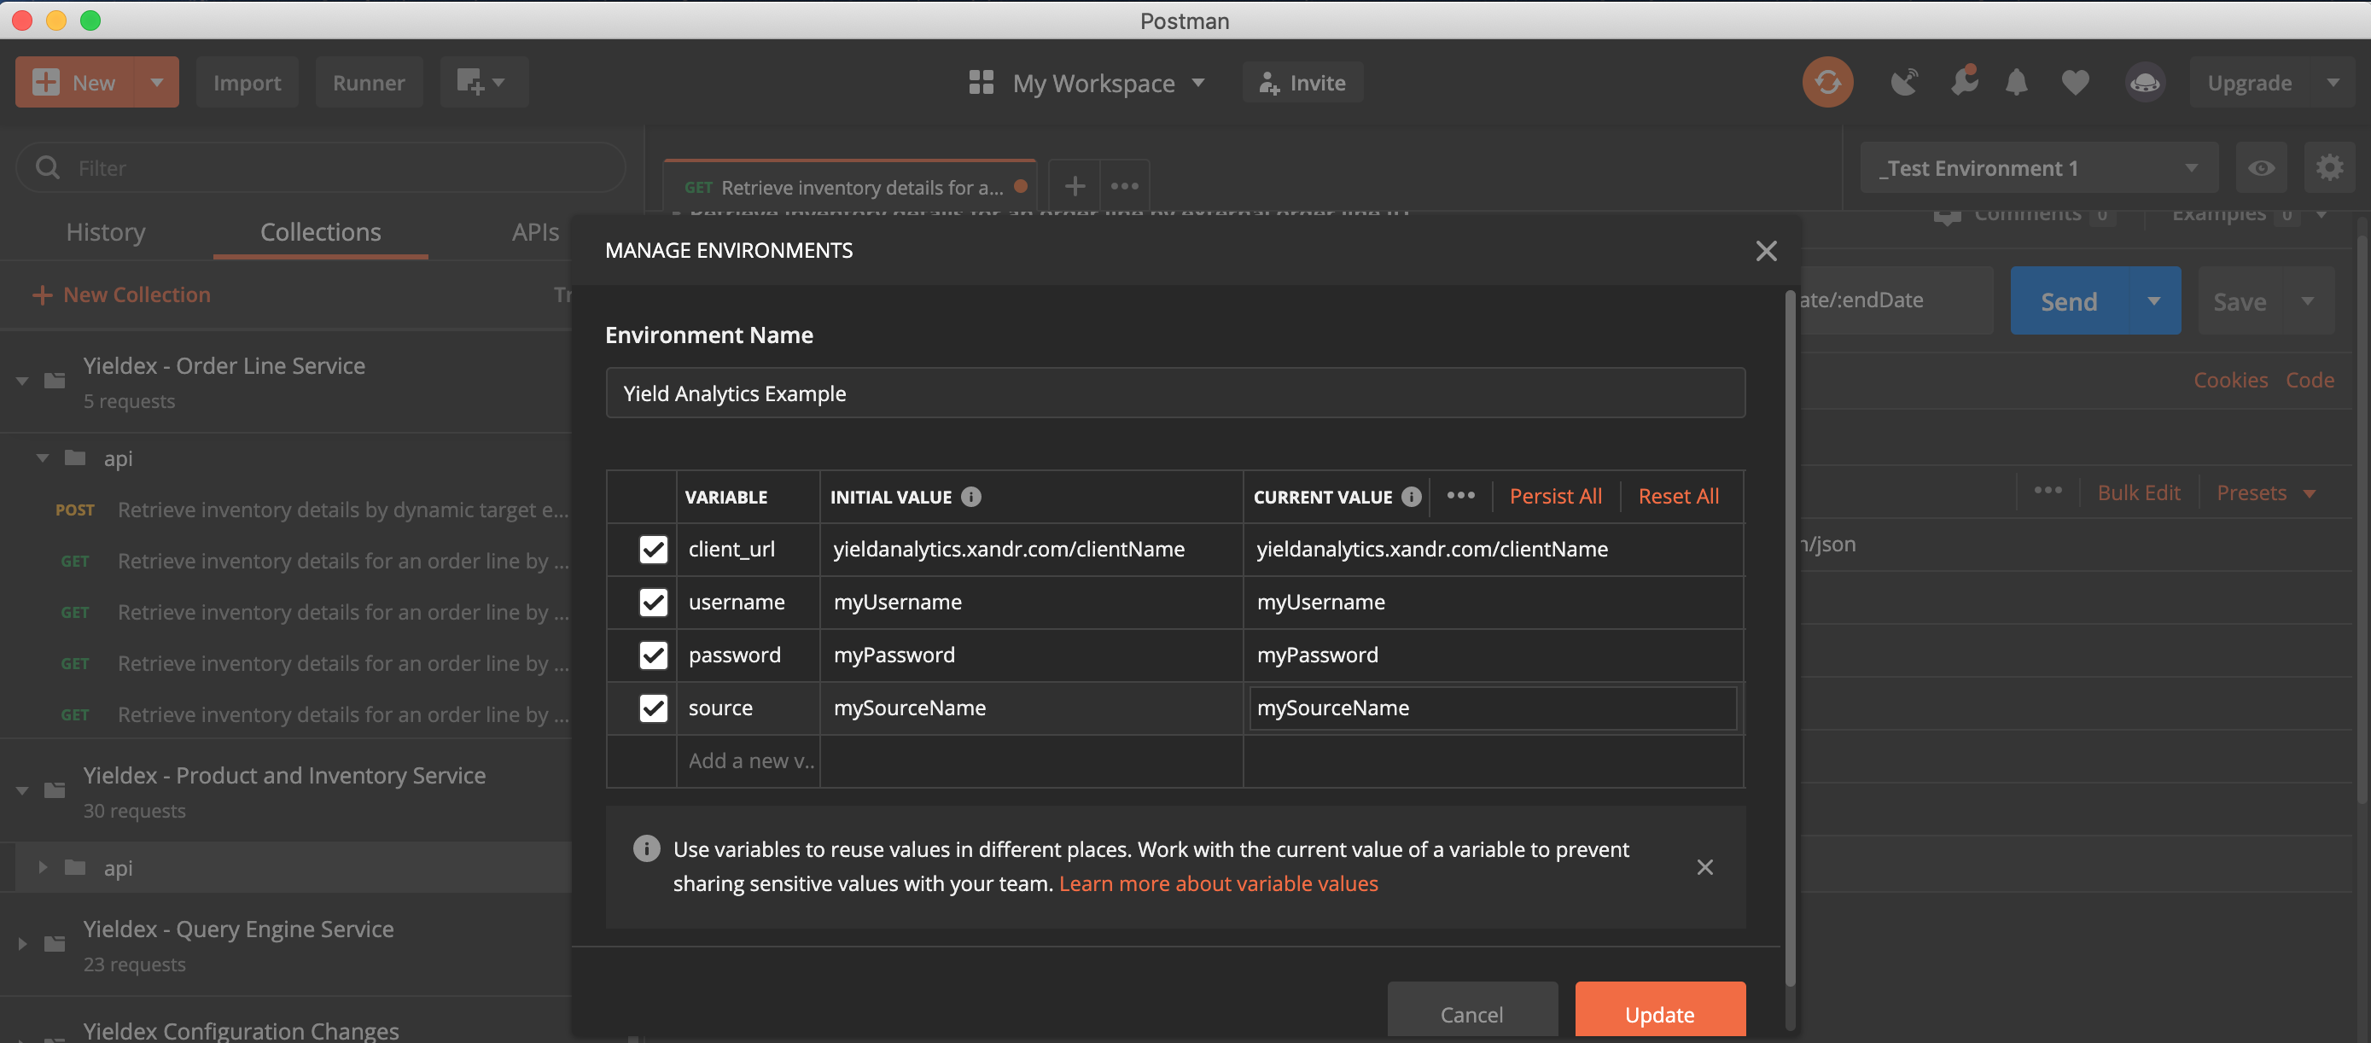
Task: Expand the Yieldex - Query Engine Service collection
Action: 22,945
